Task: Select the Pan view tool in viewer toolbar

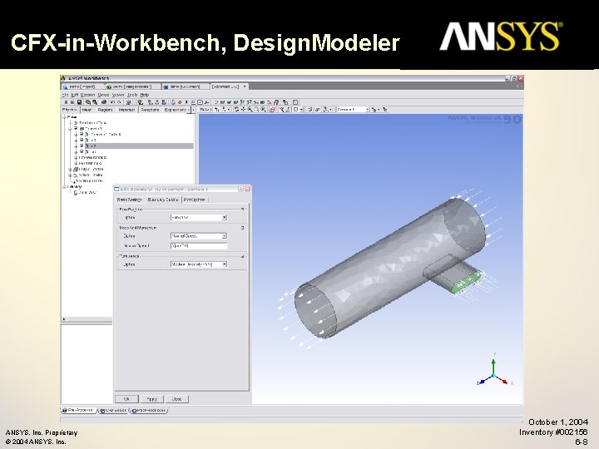Action: click(243, 110)
